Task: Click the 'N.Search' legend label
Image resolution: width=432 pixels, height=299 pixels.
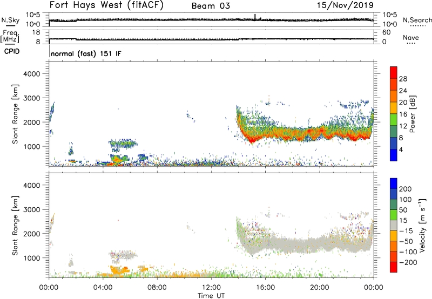Action: click(417, 20)
